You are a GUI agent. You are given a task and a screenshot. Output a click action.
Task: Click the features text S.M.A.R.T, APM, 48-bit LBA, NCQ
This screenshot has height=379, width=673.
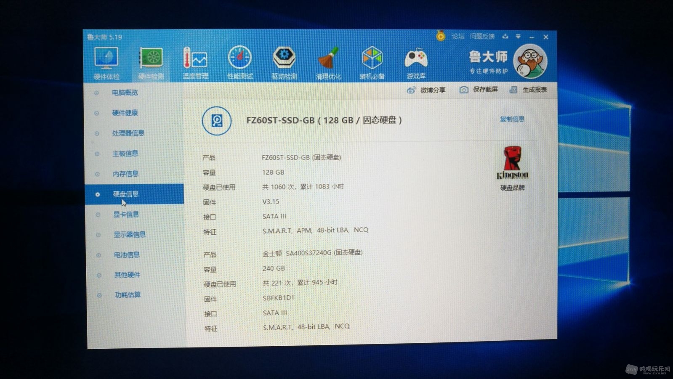click(315, 230)
